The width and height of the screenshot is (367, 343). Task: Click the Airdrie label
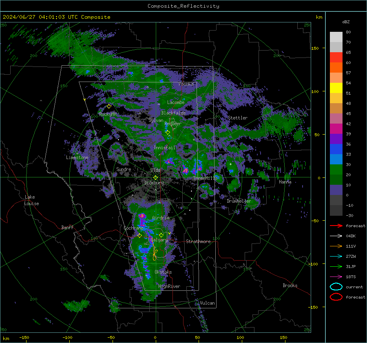161,218
